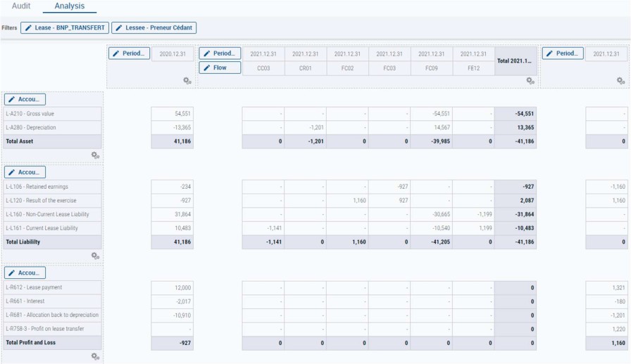Image resolution: width=631 pixels, height=364 pixels.
Task: Click Interest -2,017 cell
Action: (173, 301)
